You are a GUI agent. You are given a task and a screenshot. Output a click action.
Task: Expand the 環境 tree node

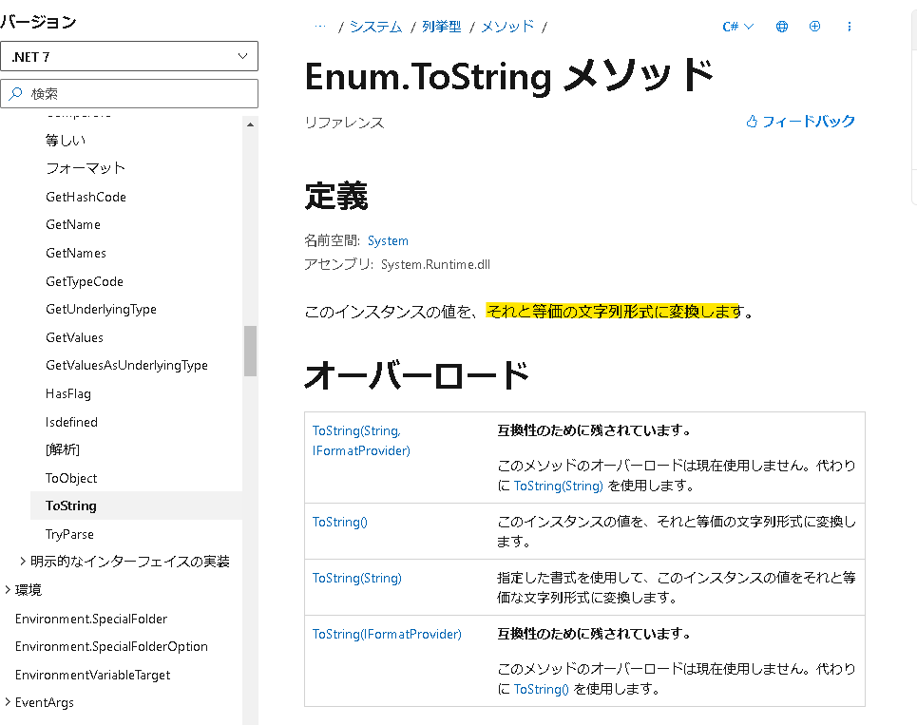pos(7,589)
